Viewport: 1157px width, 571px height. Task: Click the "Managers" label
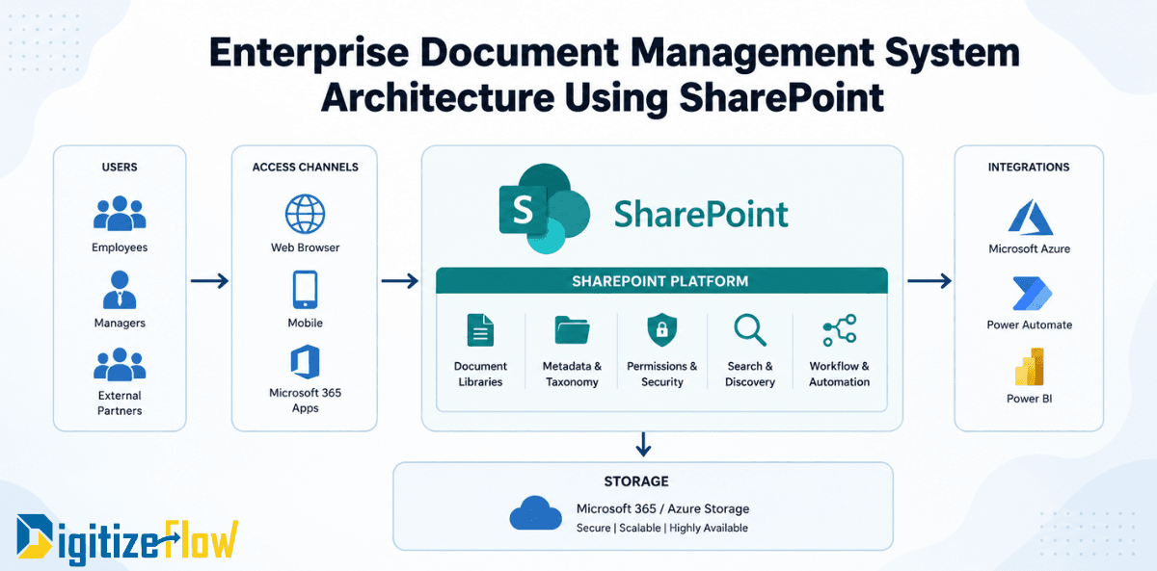click(120, 323)
